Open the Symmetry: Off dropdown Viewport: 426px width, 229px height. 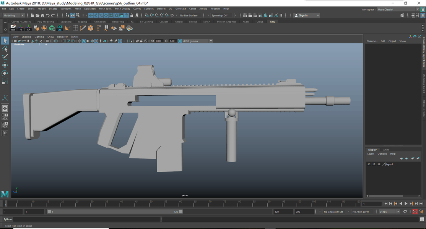point(222,15)
